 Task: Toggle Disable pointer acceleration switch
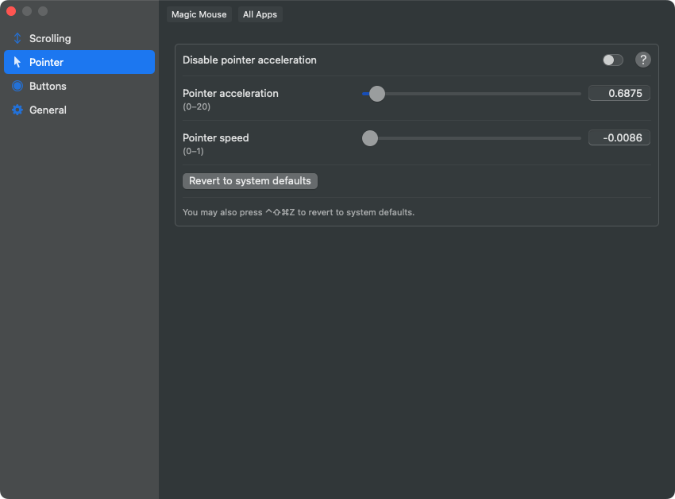[612, 60]
